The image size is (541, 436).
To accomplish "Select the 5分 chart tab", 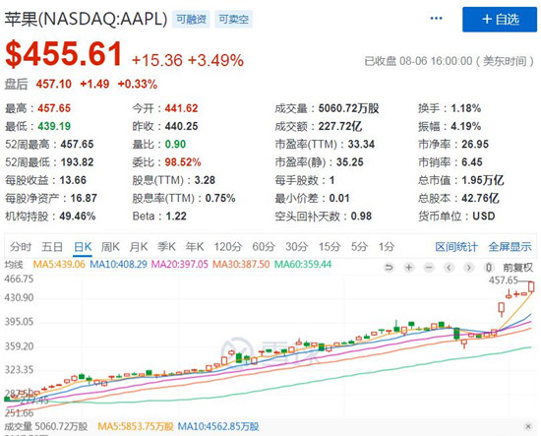I will pyautogui.click(x=359, y=247).
